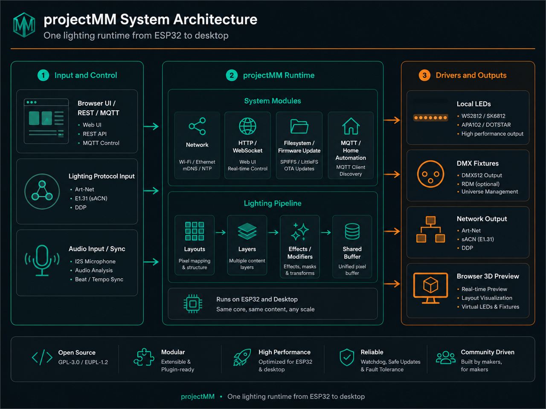The image size is (546, 409).
Task: Click the Reliable shield check icon
Action: pos(347,357)
